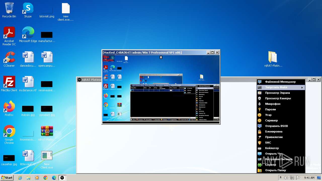Screen dimensions: 322x181
Task: Click the Сервер puzzle-piece entry
Action: pyautogui.click(x=281, y=165)
